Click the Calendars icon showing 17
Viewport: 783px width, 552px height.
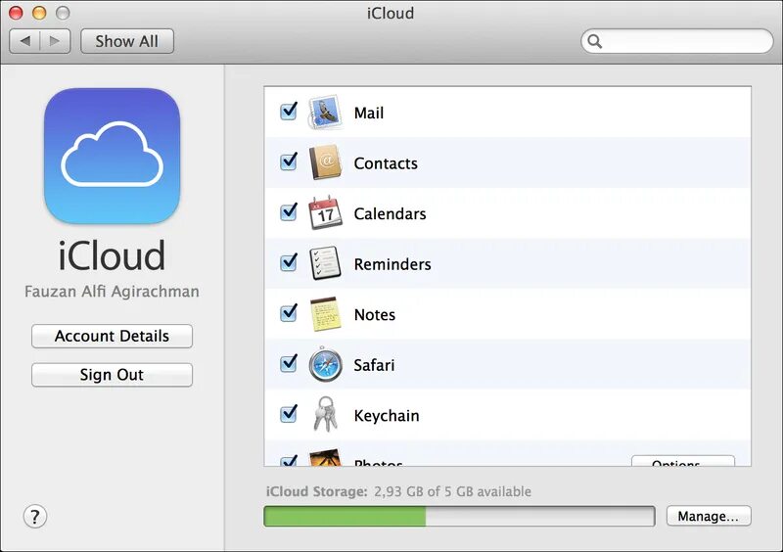(x=326, y=212)
